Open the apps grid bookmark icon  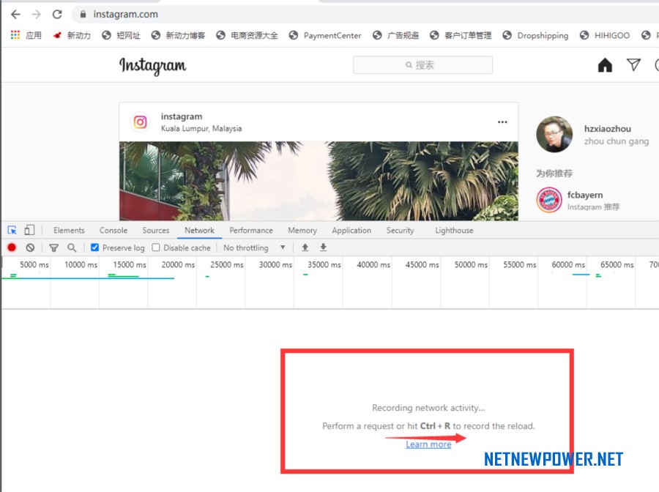click(x=15, y=35)
